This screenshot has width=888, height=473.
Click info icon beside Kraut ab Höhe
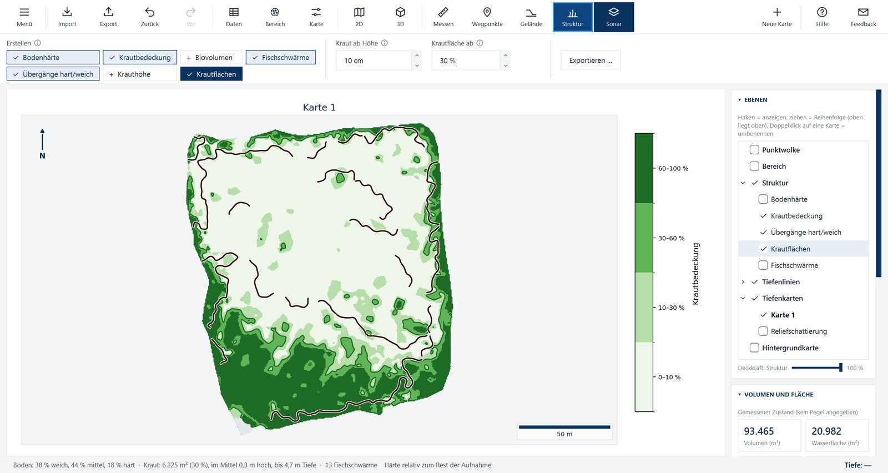point(385,43)
